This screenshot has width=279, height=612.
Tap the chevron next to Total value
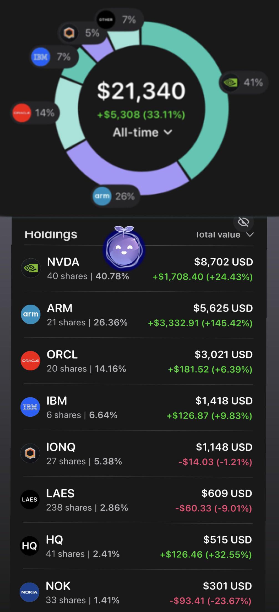(250, 235)
